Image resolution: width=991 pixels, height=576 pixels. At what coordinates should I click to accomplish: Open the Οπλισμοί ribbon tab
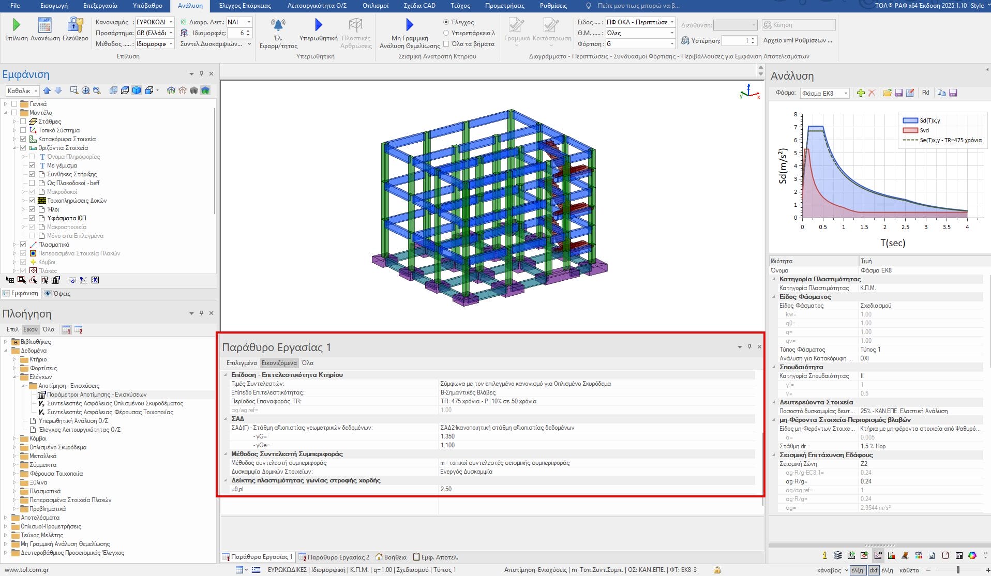375,6
